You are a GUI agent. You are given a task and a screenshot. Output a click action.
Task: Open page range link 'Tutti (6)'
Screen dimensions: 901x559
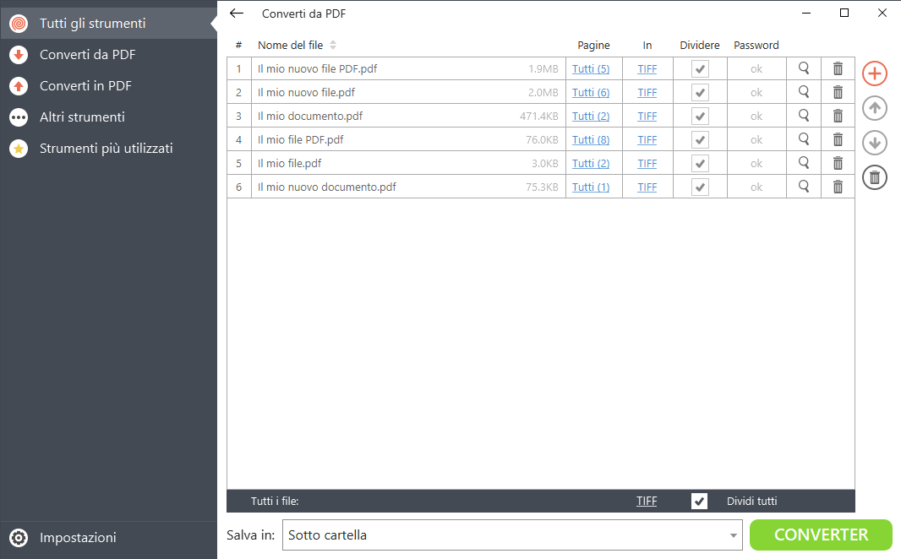click(591, 92)
